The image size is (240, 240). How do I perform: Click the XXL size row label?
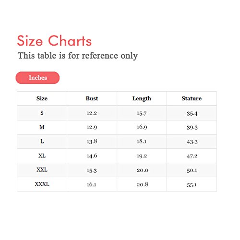click(42, 170)
